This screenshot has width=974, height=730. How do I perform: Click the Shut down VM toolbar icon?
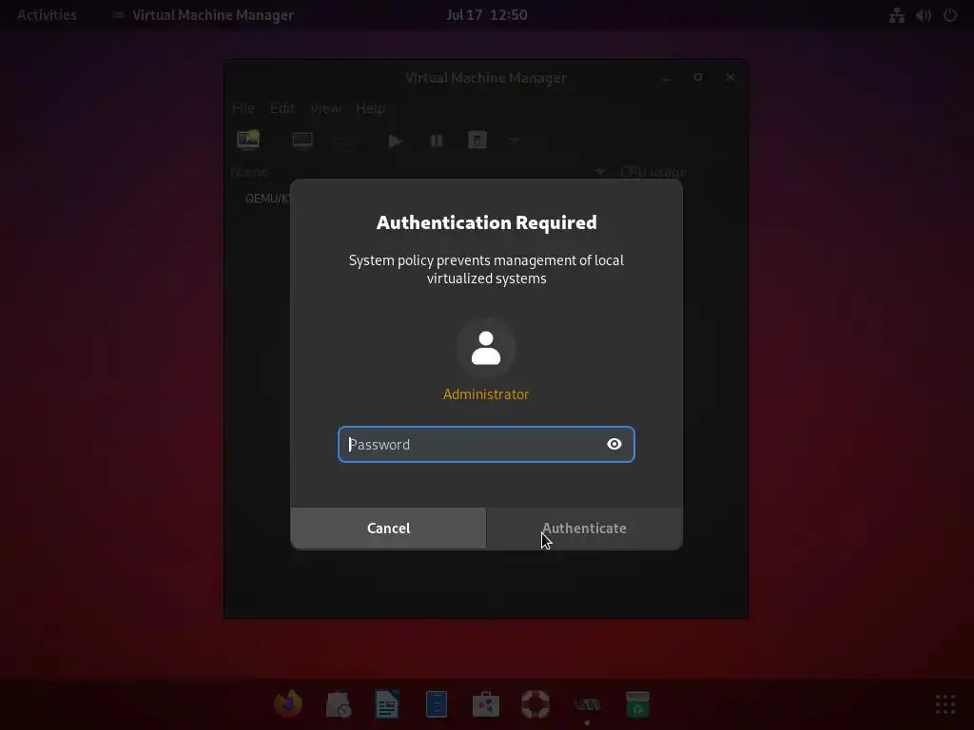(x=477, y=141)
